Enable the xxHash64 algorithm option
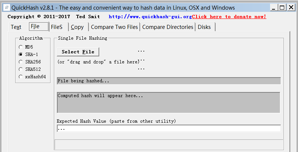 click(20, 77)
